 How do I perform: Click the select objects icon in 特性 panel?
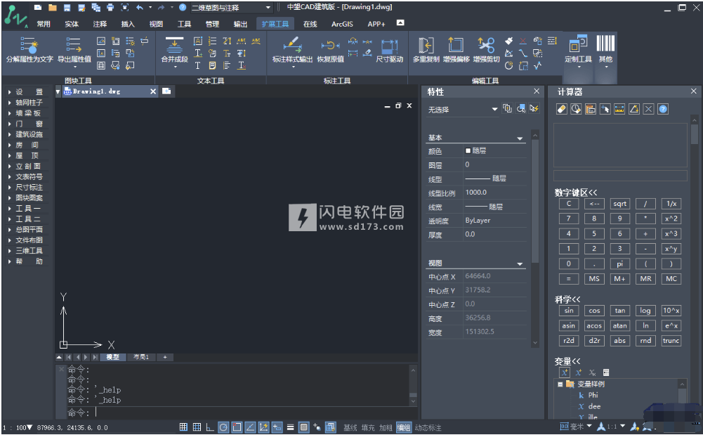tap(520, 108)
